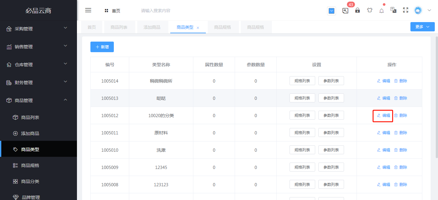Viewport: 438px width, 200px height.
Task: Delete the row numbered 1005008
Action: [x=400, y=185]
